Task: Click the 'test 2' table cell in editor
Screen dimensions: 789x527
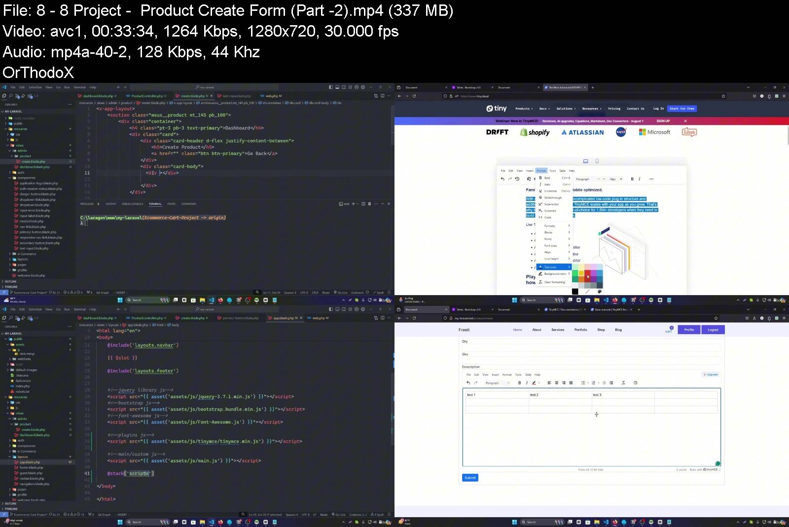Action: tap(560, 395)
